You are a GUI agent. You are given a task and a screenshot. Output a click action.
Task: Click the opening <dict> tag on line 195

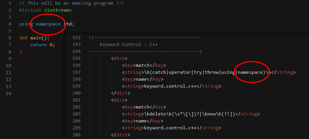tap(119, 58)
